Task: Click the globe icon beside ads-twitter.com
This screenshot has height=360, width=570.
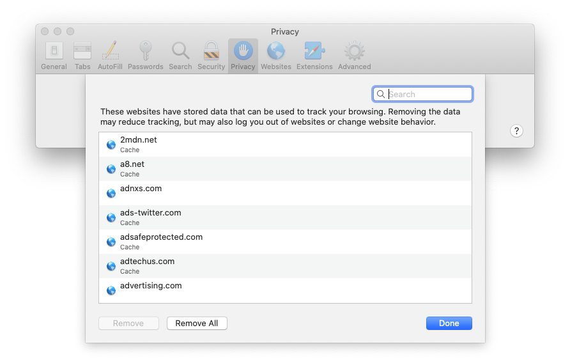Action: pyautogui.click(x=111, y=217)
